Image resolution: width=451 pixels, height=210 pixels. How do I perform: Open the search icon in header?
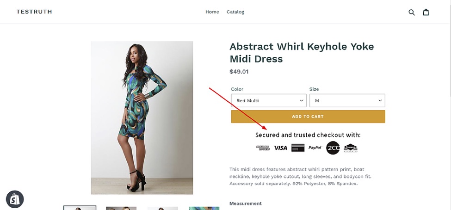(x=412, y=12)
